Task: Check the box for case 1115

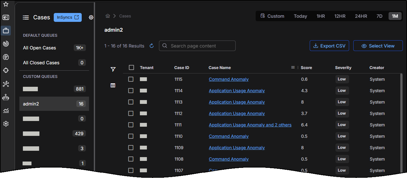Action: [x=131, y=79]
